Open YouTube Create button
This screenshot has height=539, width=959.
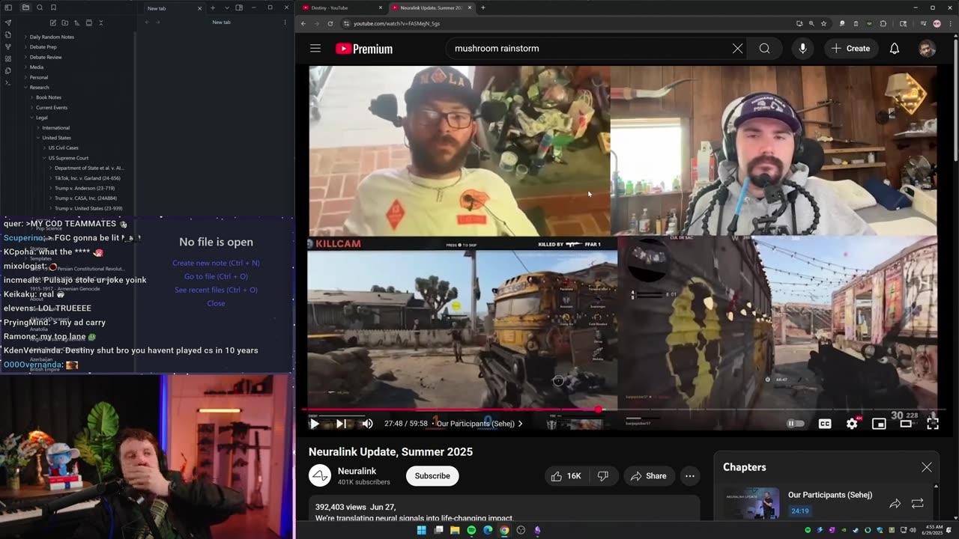click(x=850, y=49)
